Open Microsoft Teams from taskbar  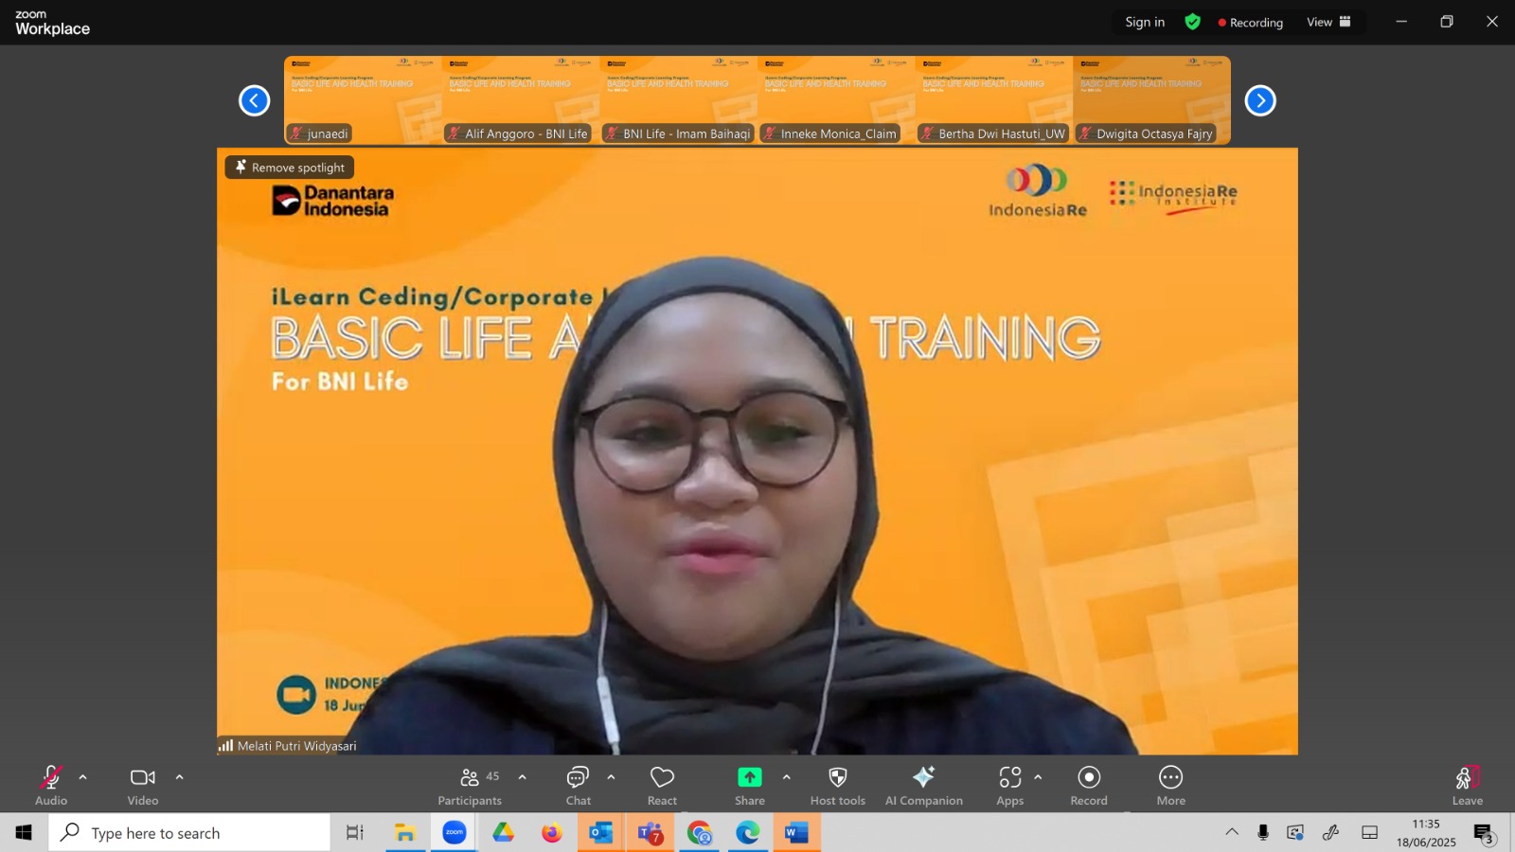(651, 833)
